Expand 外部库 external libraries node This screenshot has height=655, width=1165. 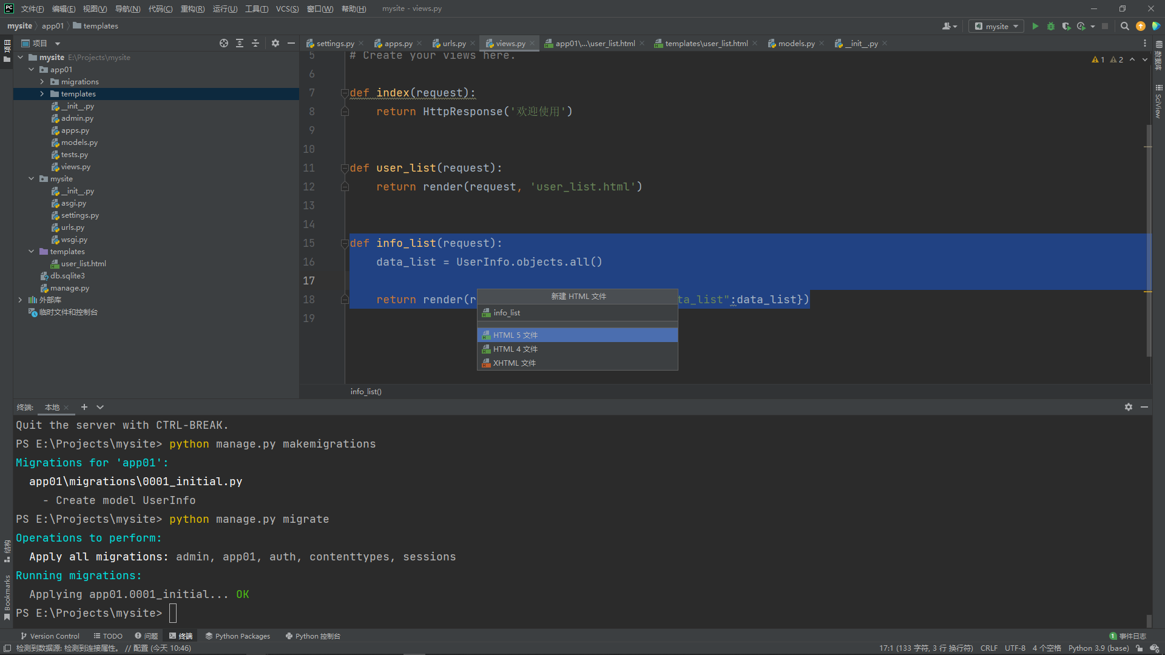[x=20, y=300]
